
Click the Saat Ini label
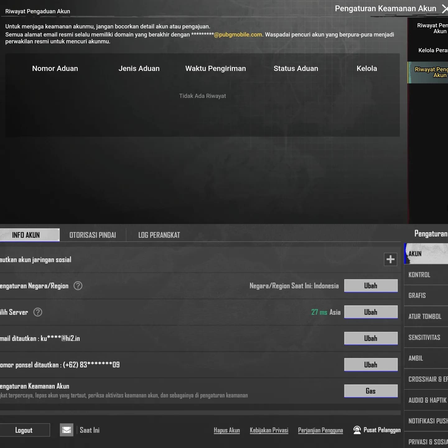coord(90,430)
